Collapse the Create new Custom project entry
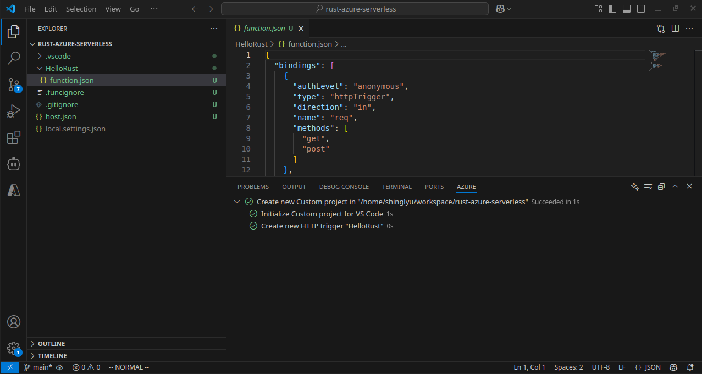The height and width of the screenshot is (374, 702). (x=237, y=202)
